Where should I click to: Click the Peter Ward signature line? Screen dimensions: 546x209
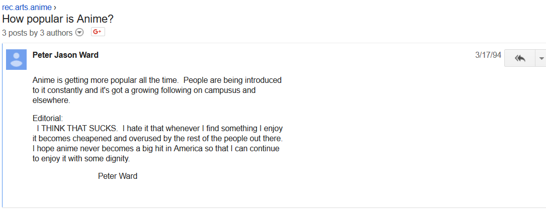click(118, 176)
